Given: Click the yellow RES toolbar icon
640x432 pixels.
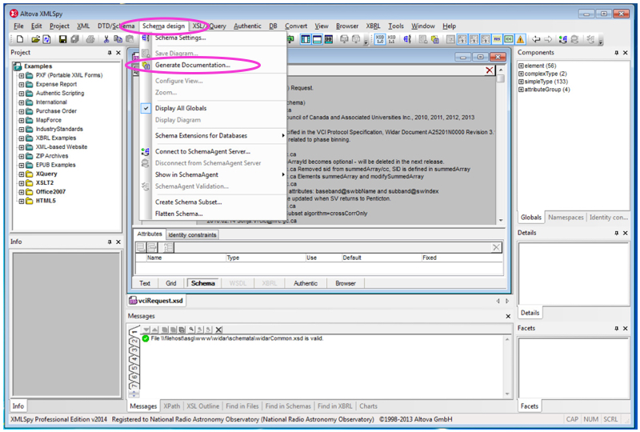Looking at the screenshot, I should pos(497,39).
